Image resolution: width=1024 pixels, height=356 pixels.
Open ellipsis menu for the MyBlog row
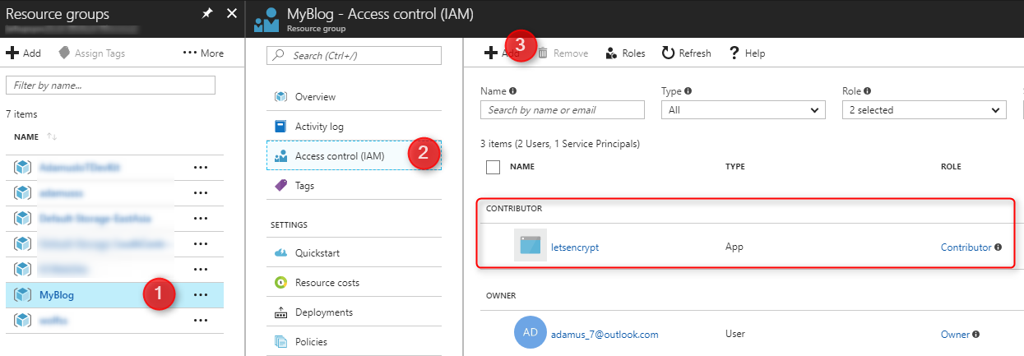click(200, 294)
